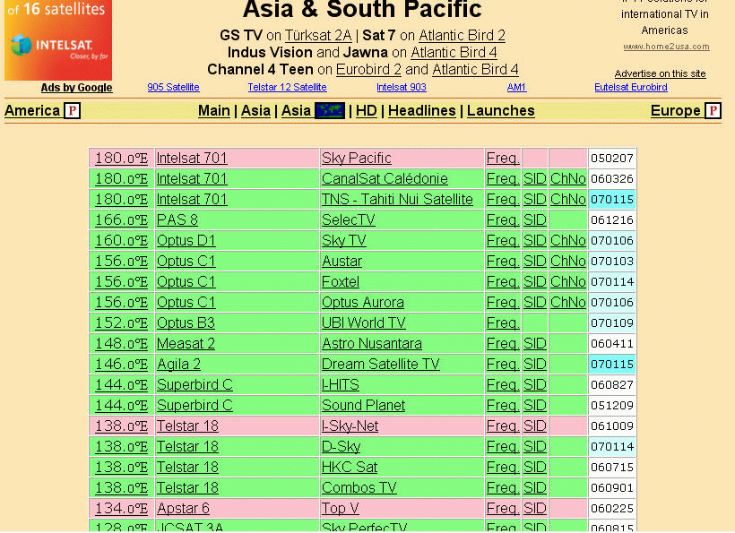Open the 905 Satellite ad link
735x533 pixels.
click(173, 87)
